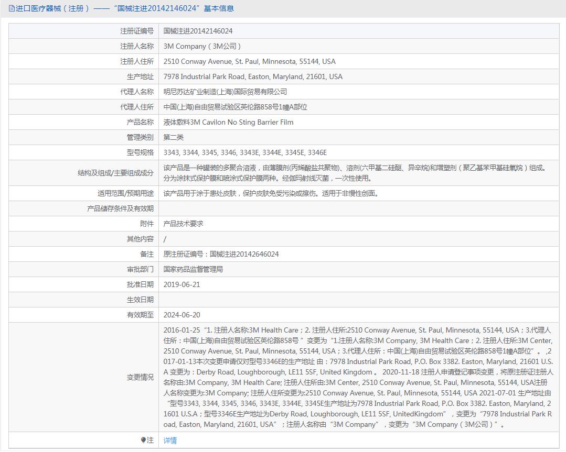Click the 结构及组成 composition description text
The image size is (566, 452).
356,173
